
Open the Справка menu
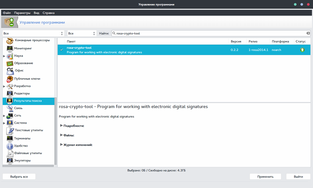tap(49, 13)
